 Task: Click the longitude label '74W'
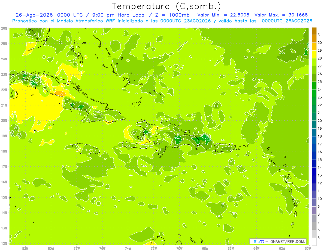point(128,248)
